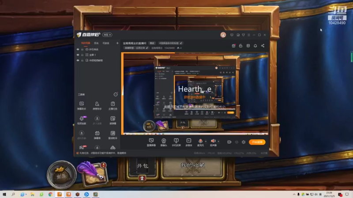This screenshot has height=198, width=353.
Task: Toggle the lock on the 视频教程 source
Action: click(x=83, y=60)
